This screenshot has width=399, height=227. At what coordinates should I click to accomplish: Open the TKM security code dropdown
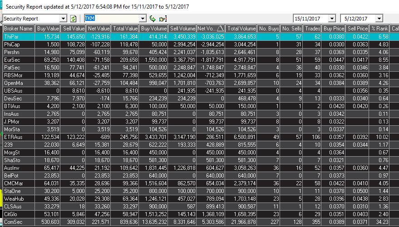(x=143, y=19)
